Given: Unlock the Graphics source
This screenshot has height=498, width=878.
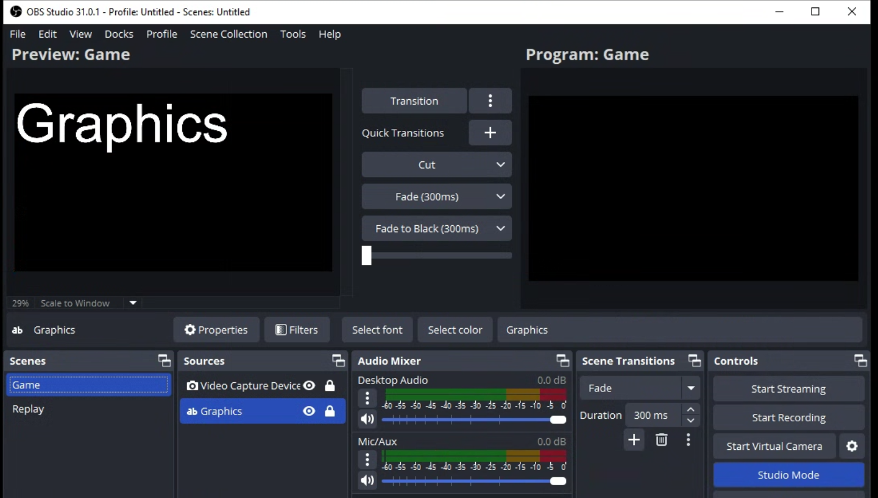Looking at the screenshot, I should click(330, 412).
